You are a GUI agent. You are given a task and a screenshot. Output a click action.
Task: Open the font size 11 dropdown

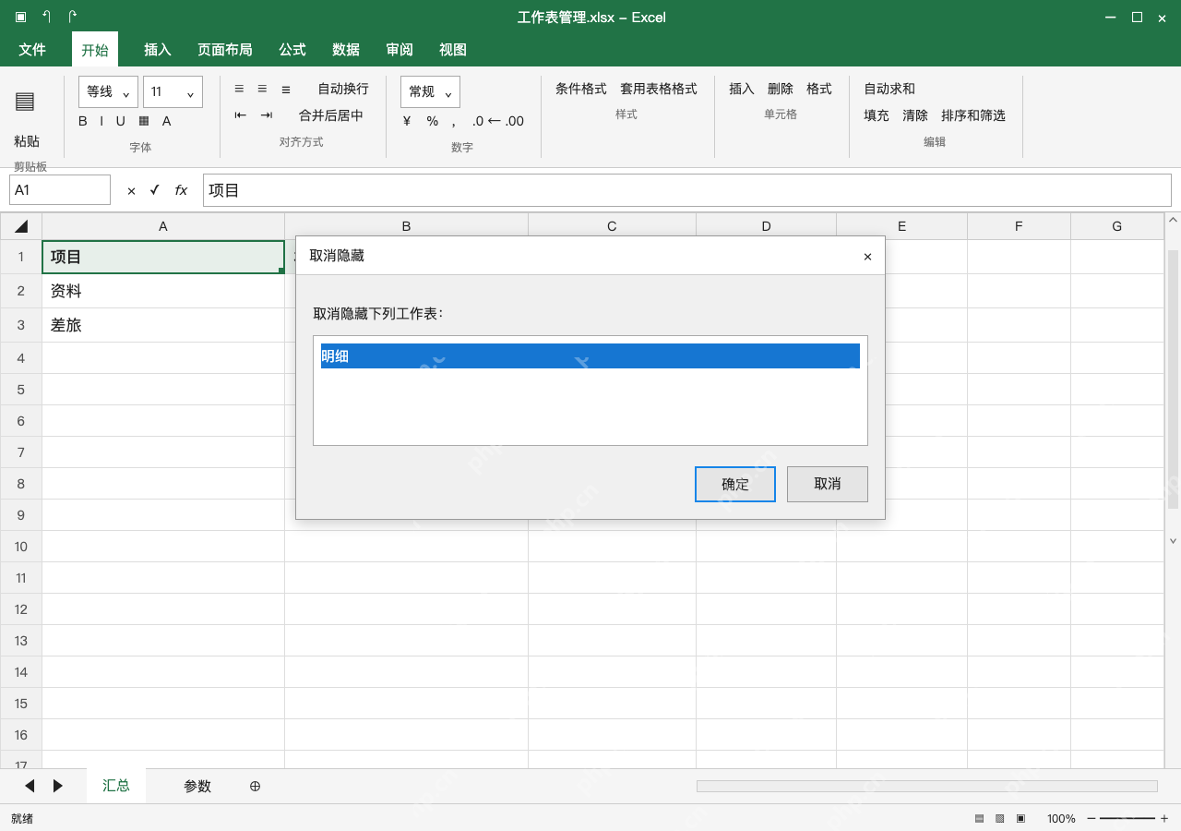tap(173, 91)
